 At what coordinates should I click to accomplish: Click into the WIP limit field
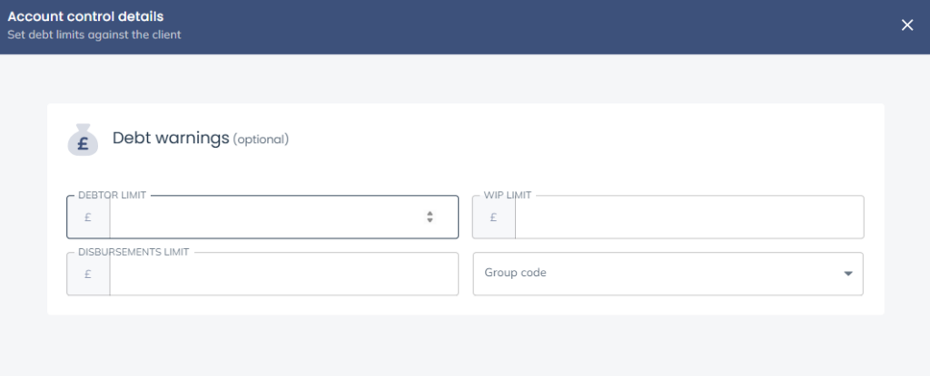(688, 217)
